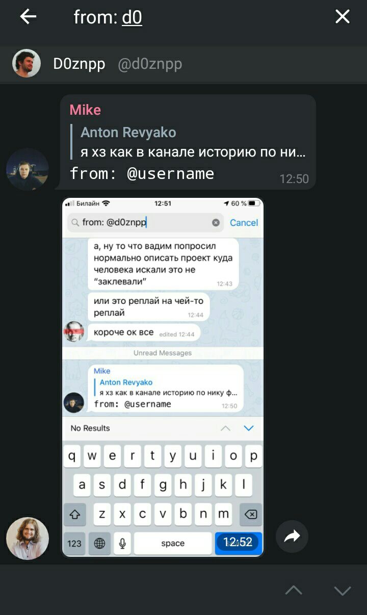Forward the screenshot with share arrow button
This screenshot has height=615, width=367.
(292, 536)
